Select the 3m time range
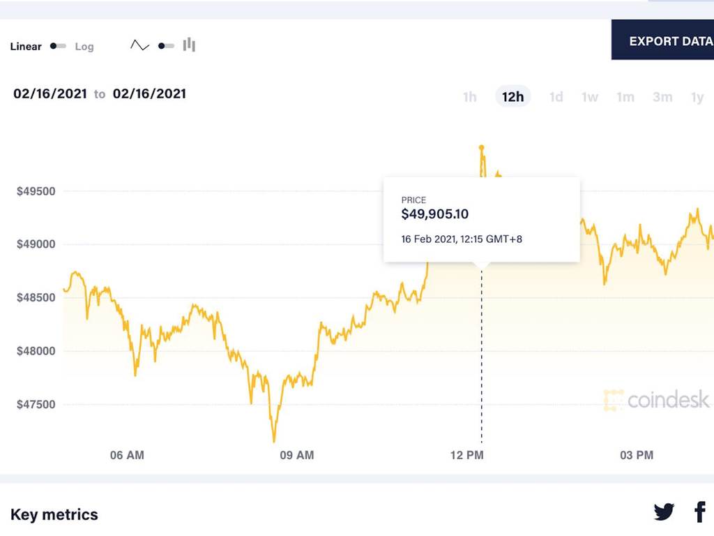The image size is (714, 536). (x=661, y=97)
